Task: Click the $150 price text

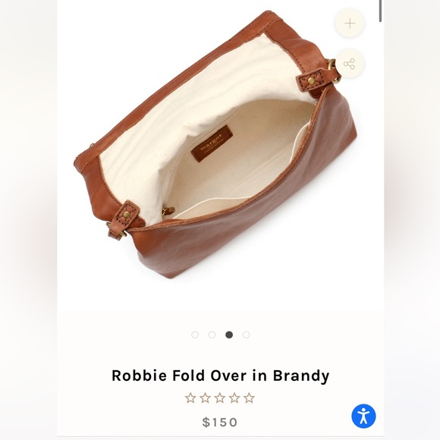Action: click(220, 422)
